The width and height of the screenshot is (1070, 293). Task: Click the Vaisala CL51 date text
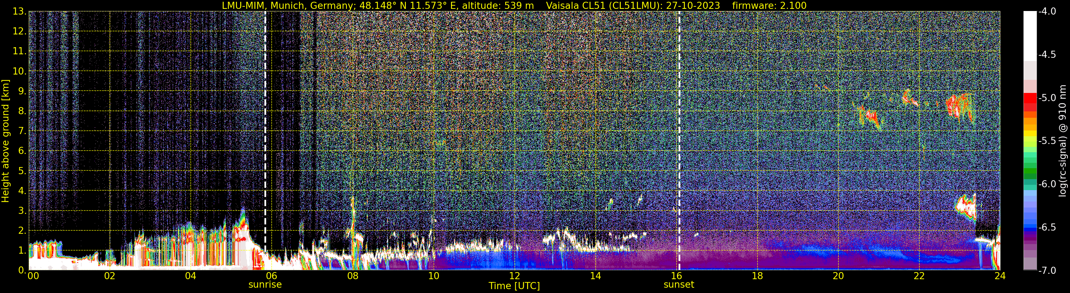633,5
